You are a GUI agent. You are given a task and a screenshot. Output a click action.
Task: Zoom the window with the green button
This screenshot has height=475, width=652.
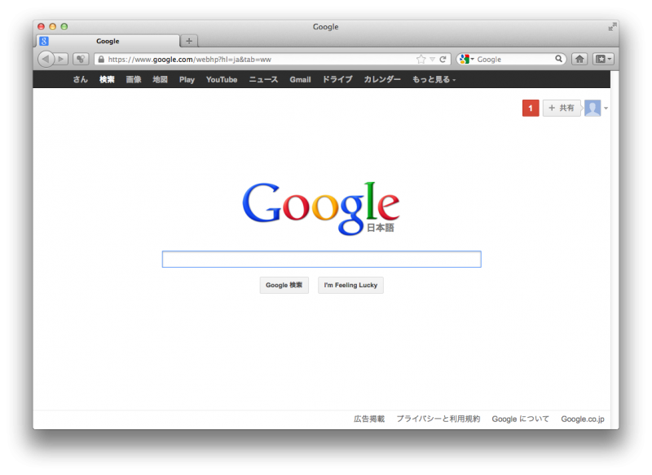[64, 27]
